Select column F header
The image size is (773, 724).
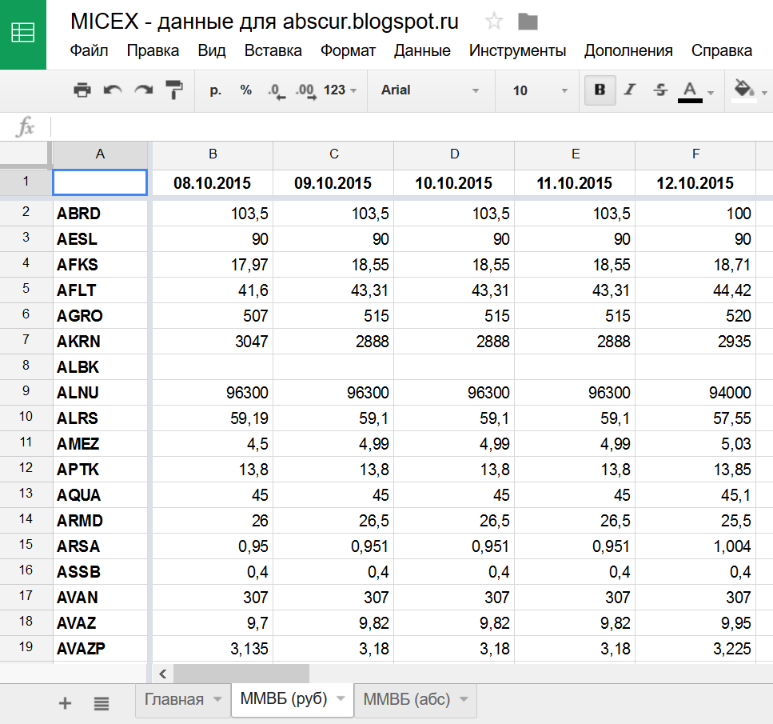pos(695,154)
